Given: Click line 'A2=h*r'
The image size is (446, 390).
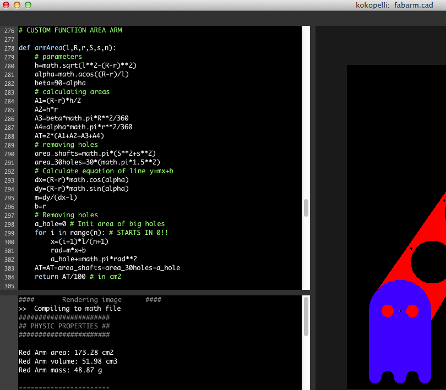Looking at the screenshot, I should pos(46,109).
